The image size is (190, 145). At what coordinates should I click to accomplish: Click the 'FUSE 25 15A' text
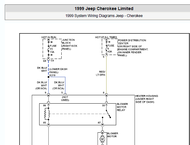[53, 49]
